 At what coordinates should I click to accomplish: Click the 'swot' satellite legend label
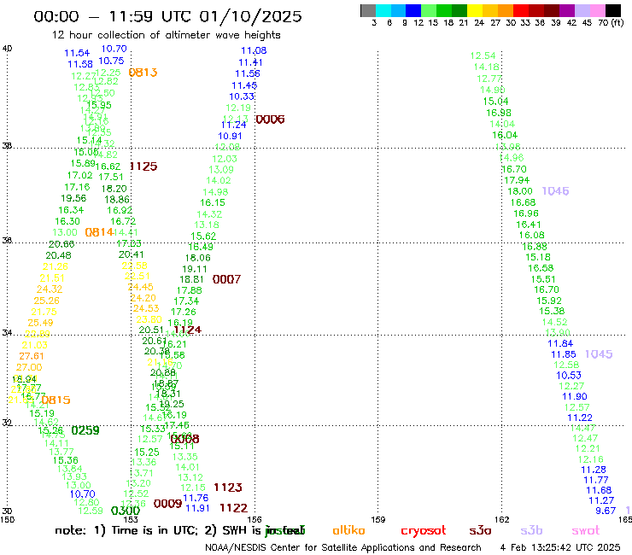point(586,531)
